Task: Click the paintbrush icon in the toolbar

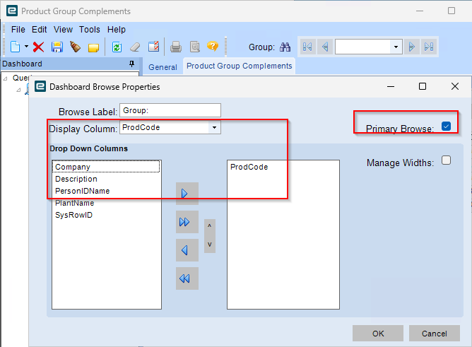Action: [75, 47]
